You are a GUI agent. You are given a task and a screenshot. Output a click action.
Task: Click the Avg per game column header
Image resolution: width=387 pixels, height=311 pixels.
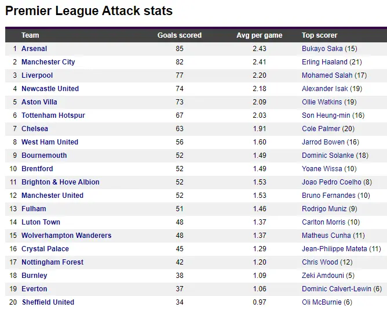pyautogui.click(x=260, y=35)
